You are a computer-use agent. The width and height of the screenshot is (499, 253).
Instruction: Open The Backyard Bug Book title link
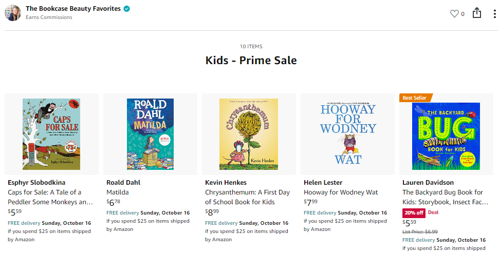[x=445, y=197]
